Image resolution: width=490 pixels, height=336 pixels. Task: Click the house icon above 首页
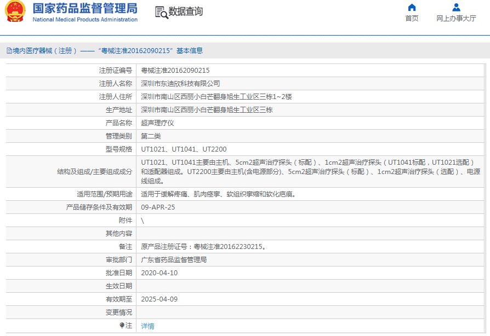pyautogui.click(x=412, y=8)
